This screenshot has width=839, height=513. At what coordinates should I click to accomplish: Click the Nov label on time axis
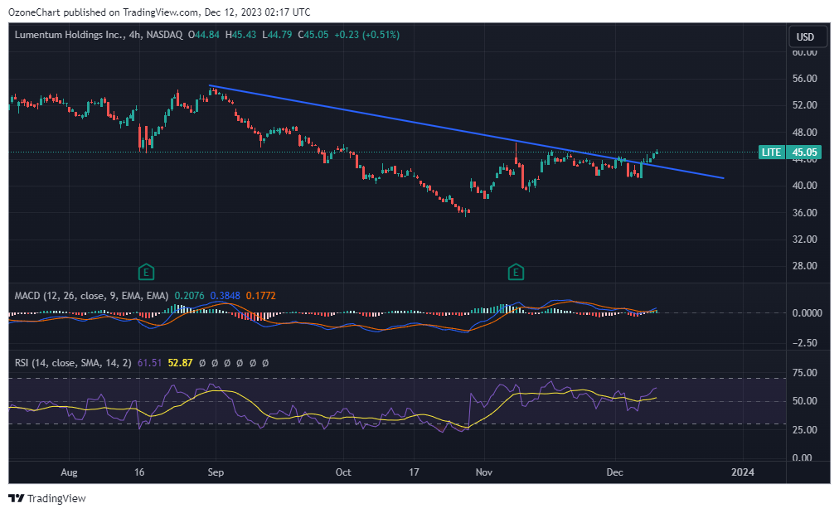pyautogui.click(x=483, y=472)
